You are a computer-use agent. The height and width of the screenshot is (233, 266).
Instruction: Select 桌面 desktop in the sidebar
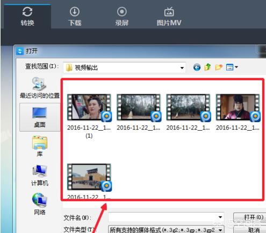point(40,117)
